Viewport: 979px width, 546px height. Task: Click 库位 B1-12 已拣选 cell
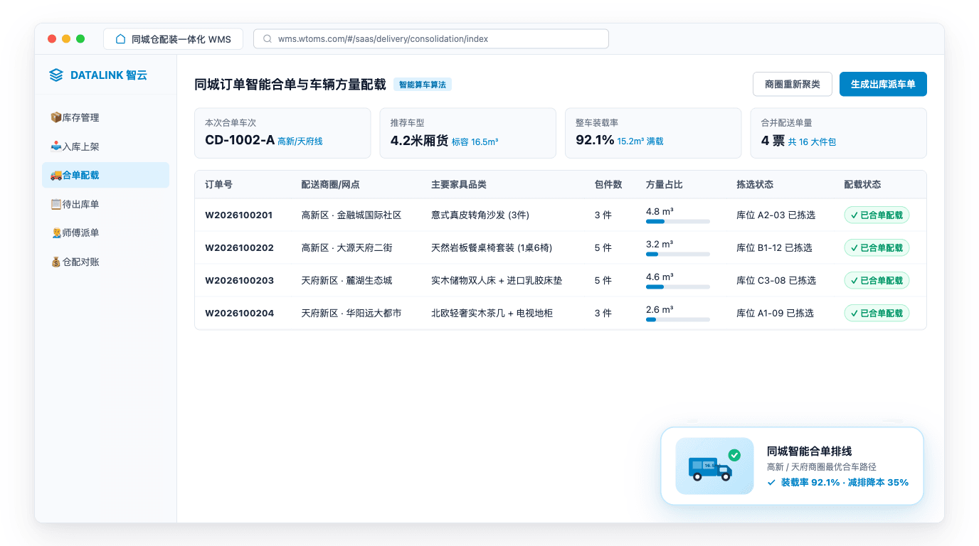coord(774,247)
